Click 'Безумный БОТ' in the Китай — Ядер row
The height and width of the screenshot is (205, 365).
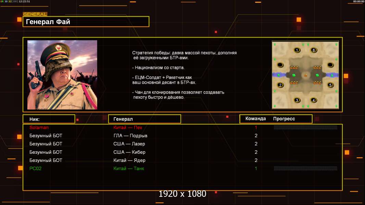tap(46, 160)
